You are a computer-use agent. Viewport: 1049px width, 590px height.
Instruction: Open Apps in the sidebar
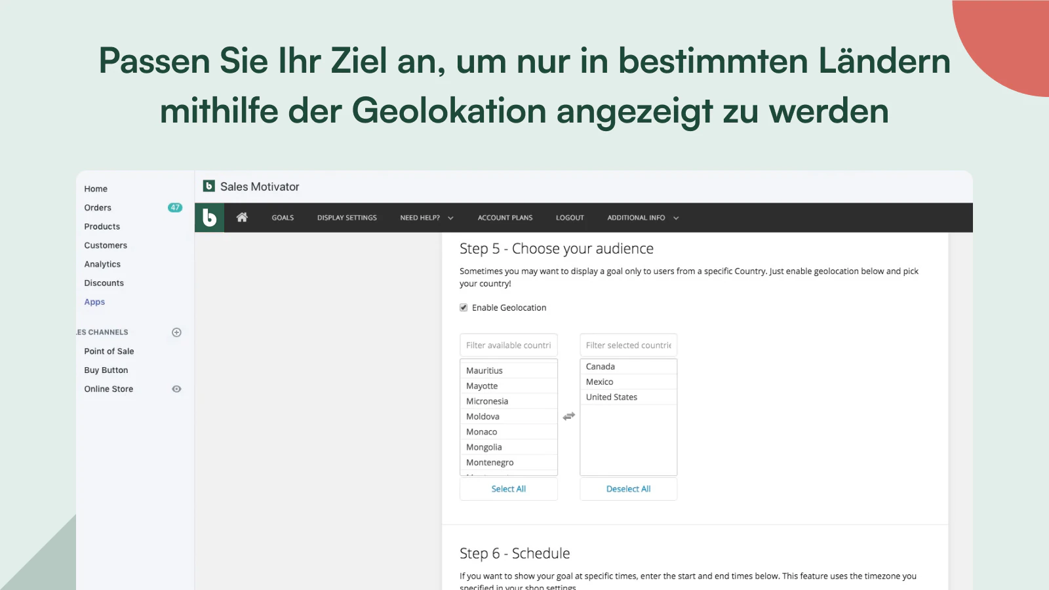(94, 302)
